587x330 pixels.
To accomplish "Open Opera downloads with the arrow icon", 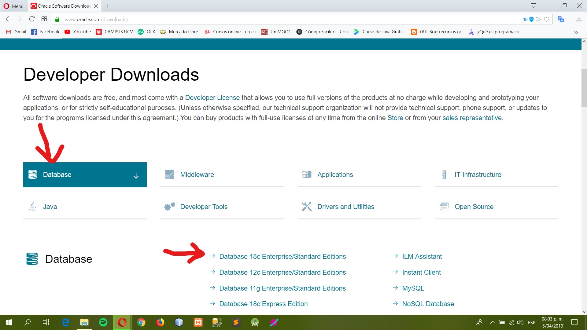I will coord(579,19).
